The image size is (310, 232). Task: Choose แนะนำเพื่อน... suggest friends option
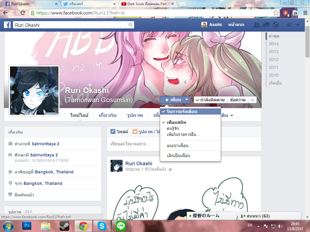(190, 146)
